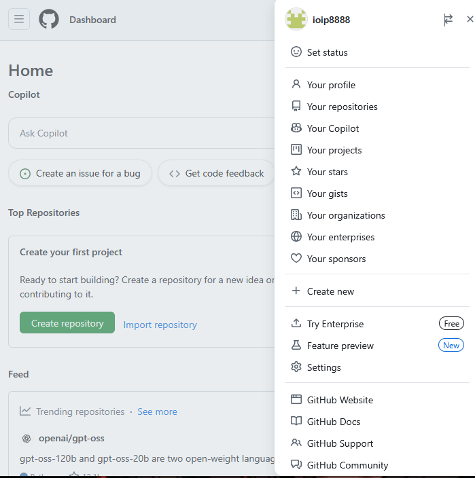Viewport: 475px width, 478px height.
Task: Open Your stars in the menu
Action: coord(327,172)
